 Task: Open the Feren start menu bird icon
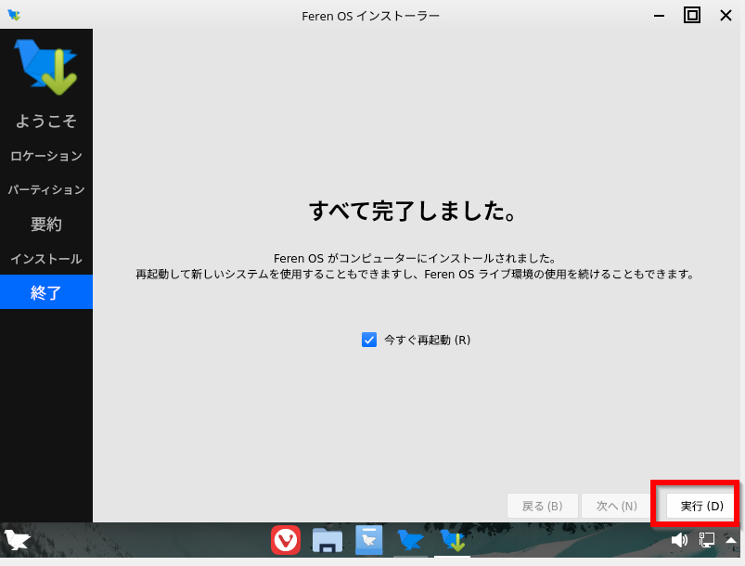click(x=17, y=540)
